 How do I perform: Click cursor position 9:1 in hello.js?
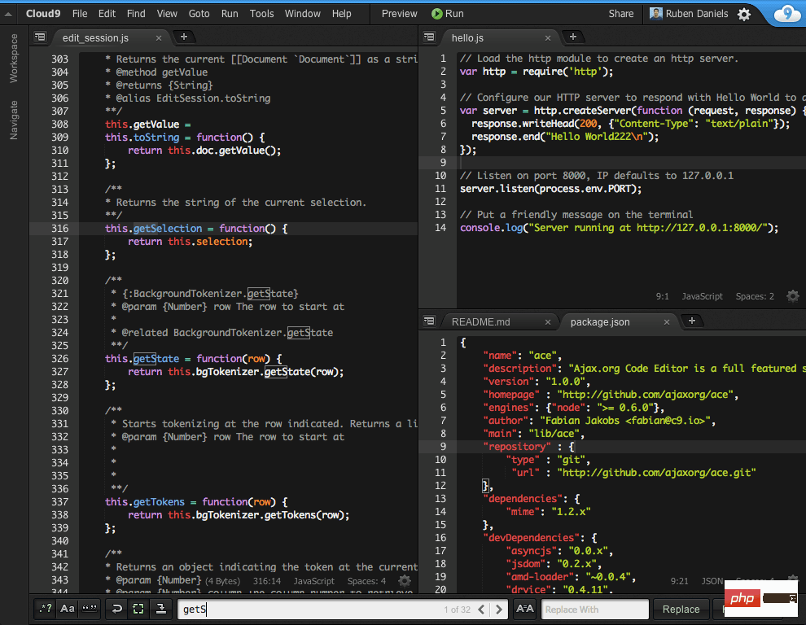[x=663, y=296]
